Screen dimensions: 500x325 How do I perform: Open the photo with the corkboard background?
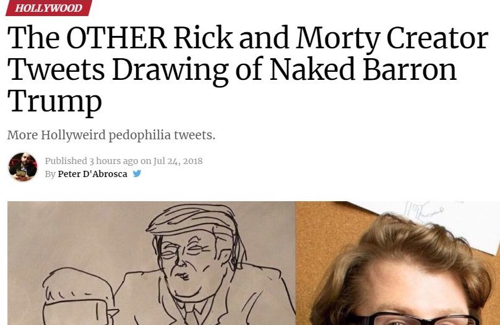pos(397,263)
